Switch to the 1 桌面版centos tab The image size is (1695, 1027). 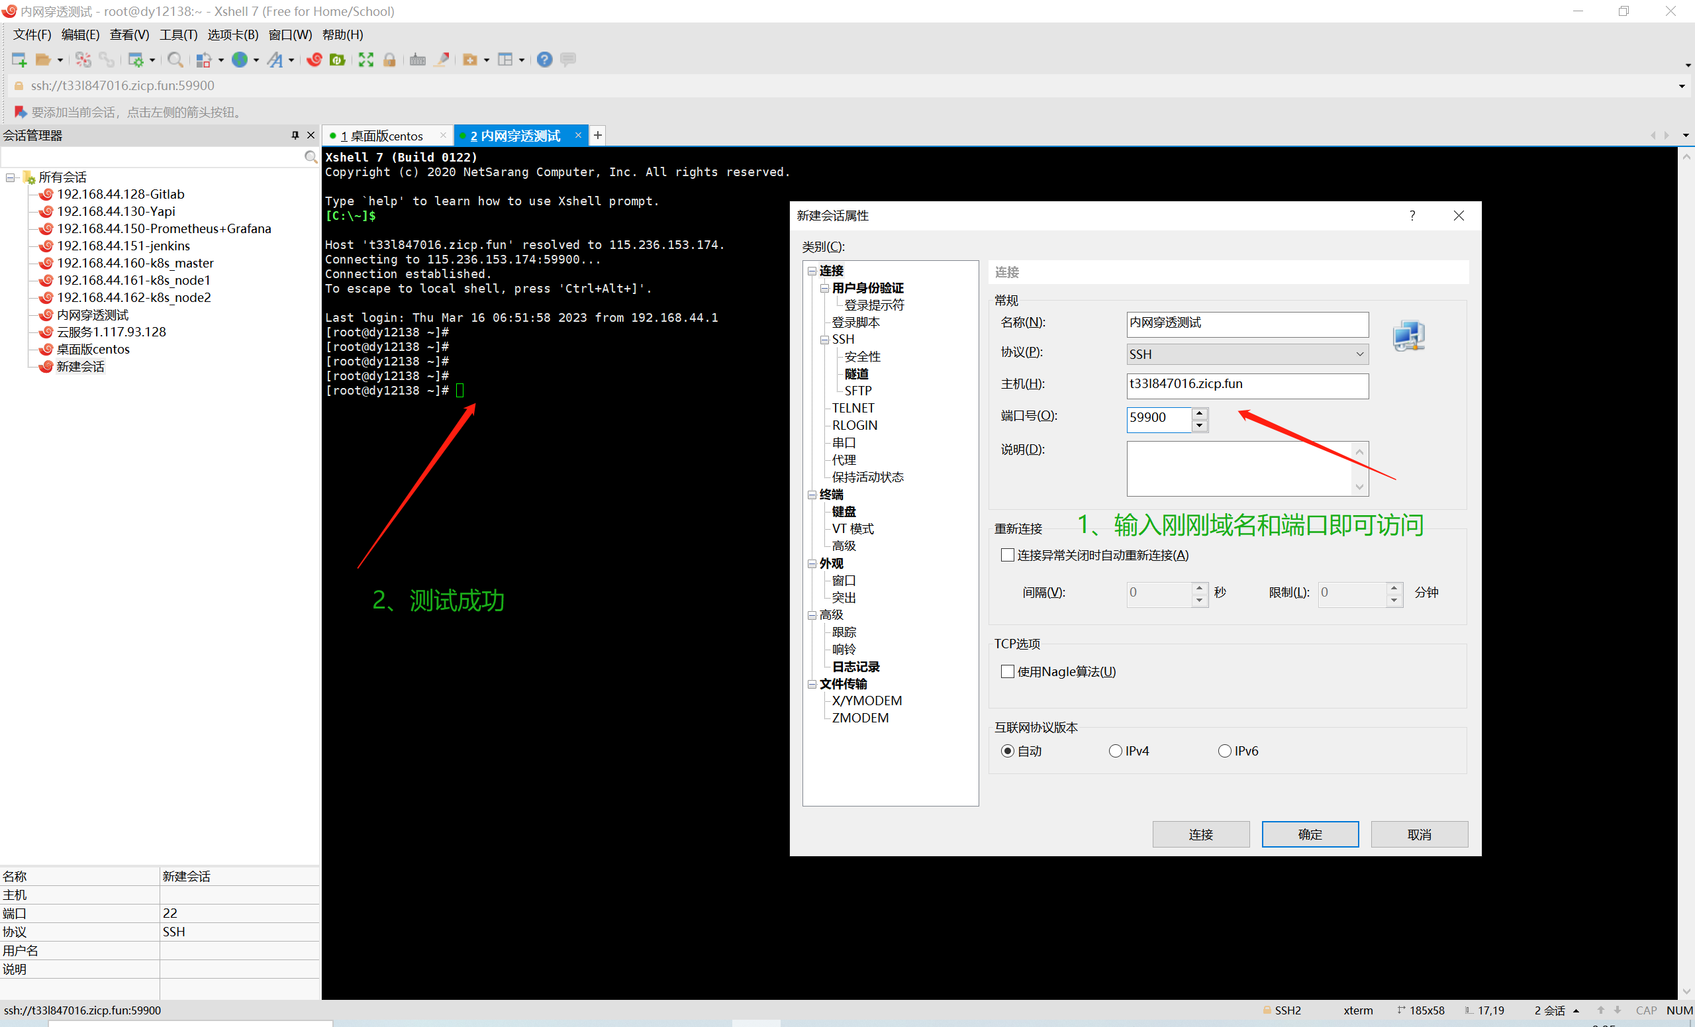[387, 136]
